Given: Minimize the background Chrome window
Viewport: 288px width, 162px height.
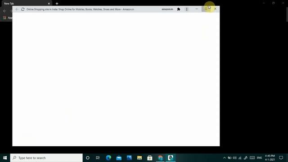Looking at the screenshot, I should pyautogui.click(x=264, y=3).
